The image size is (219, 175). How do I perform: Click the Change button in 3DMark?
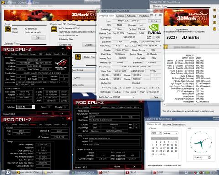(89, 45)
